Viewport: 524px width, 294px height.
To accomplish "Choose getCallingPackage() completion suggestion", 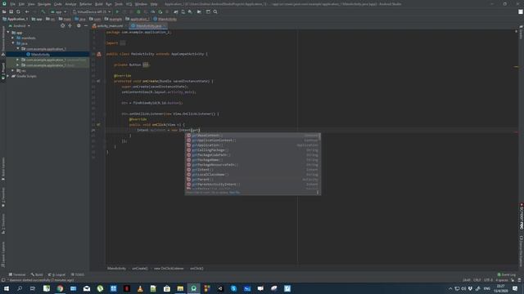I will coord(253,150).
